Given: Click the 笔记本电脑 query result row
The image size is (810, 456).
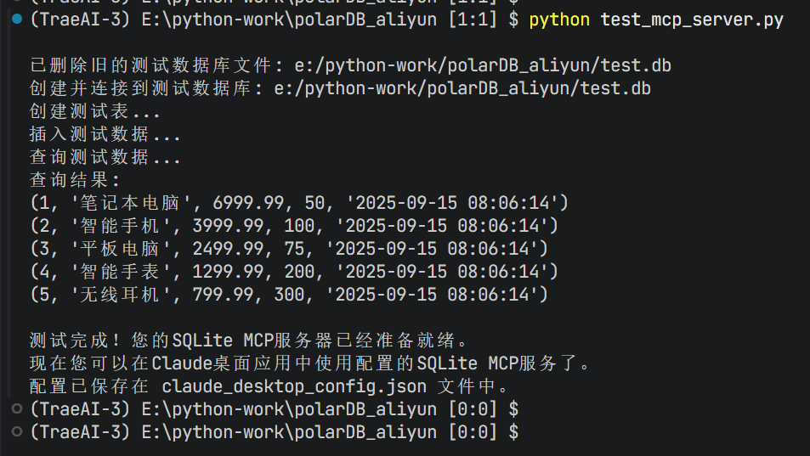Looking at the screenshot, I should coord(298,203).
